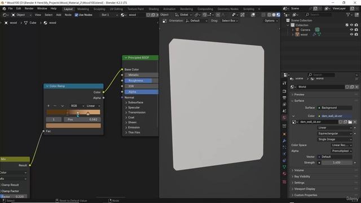
Task: Open the Render menu
Action: [x=29, y=8]
